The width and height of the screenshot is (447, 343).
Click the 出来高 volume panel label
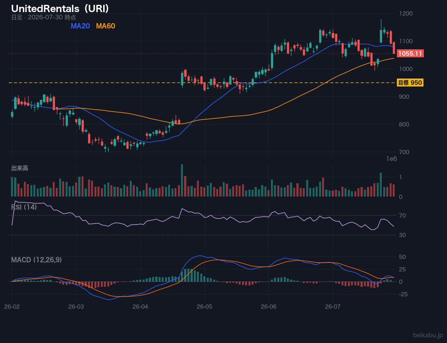[20, 168]
